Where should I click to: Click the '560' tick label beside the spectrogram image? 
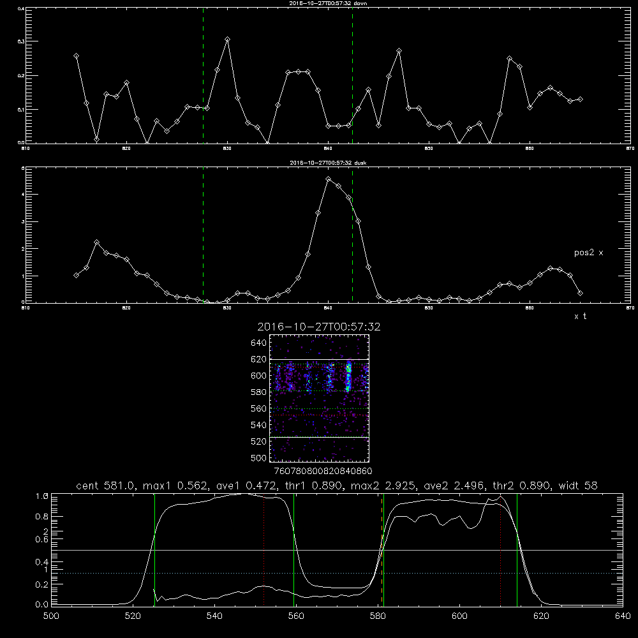click(259, 408)
